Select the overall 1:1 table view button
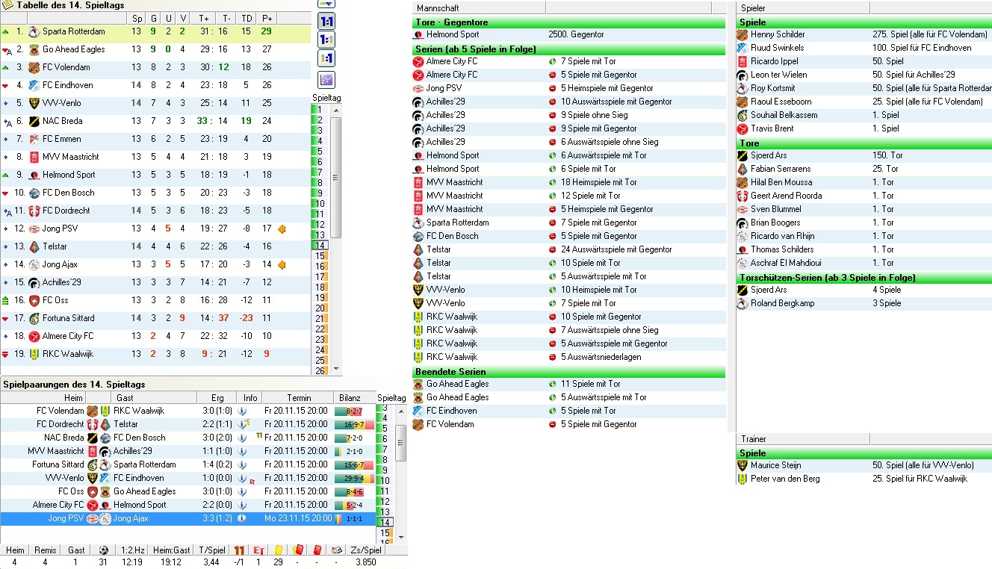The height and width of the screenshot is (569, 992). click(x=326, y=22)
